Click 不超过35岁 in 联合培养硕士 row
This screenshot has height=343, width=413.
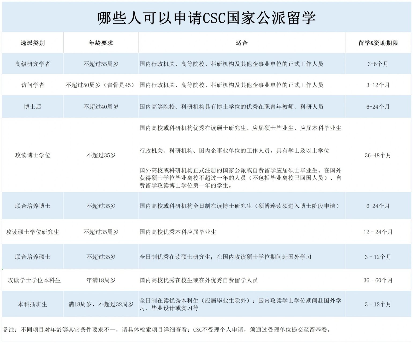101,257
